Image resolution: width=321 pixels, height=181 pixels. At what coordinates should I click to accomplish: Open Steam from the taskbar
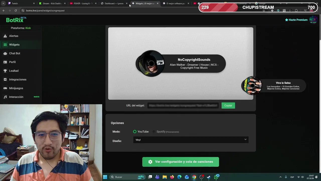coord(209,177)
